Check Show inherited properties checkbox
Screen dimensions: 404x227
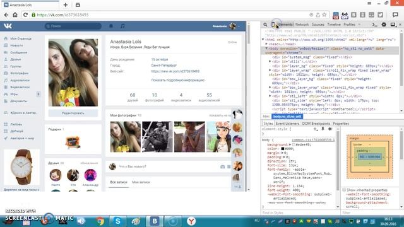pyautogui.click(x=344, y=190)
